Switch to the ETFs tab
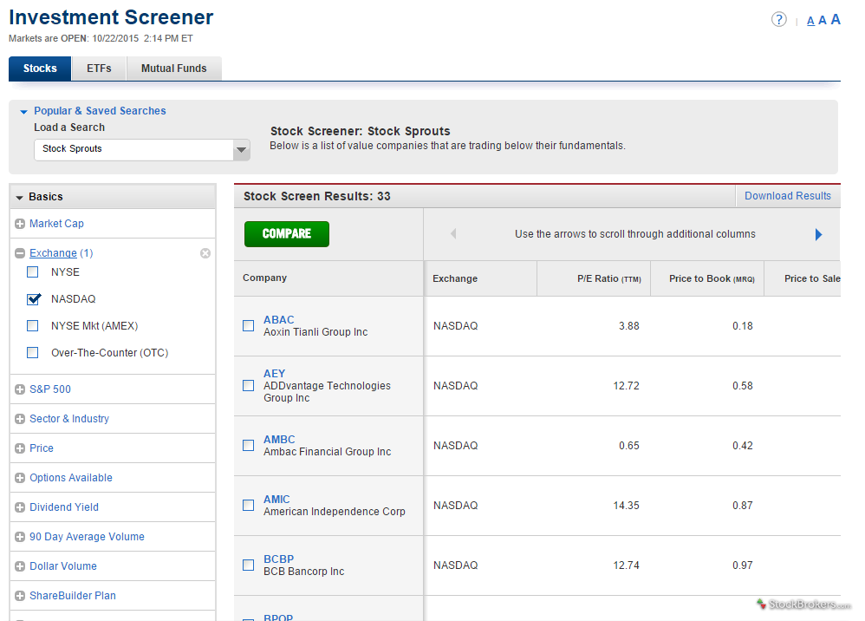Screen dimensions: 865x621 98,68
